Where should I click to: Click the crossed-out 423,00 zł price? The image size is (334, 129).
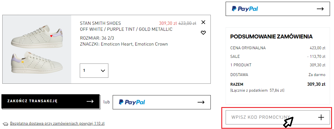187,23
